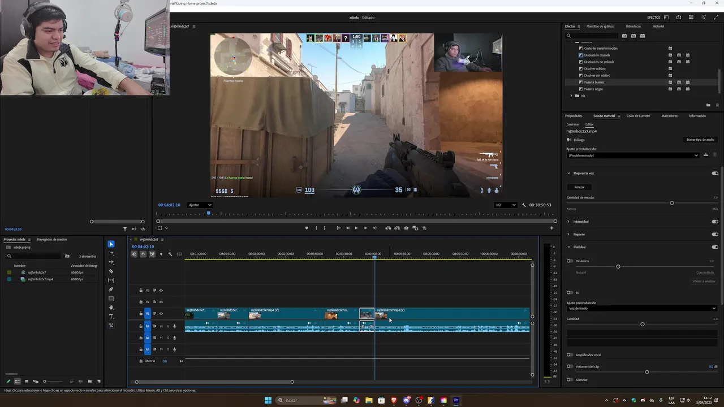The height and width of the screenshot is (407, 724).
Task: Click the Add Marker icon in Program monitor
Action: (x=307, y=228)
